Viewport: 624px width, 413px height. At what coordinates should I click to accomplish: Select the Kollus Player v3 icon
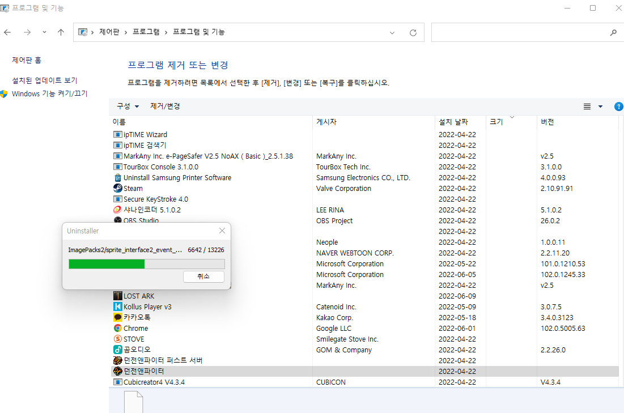point(117,306)
